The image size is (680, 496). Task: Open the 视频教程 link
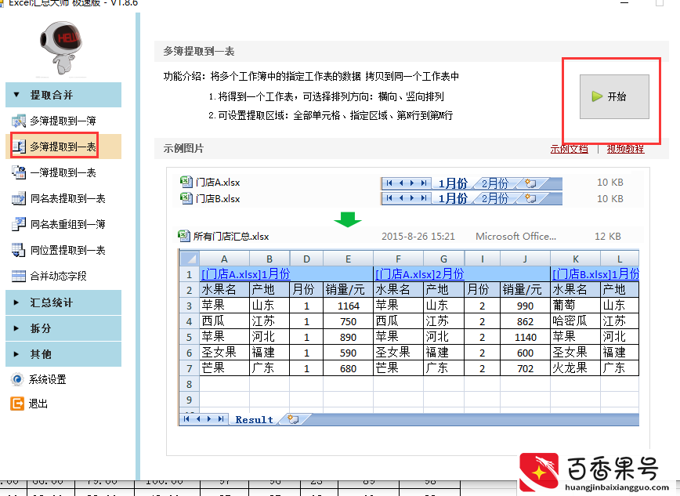pyautogui.click(x=625, y=149)
